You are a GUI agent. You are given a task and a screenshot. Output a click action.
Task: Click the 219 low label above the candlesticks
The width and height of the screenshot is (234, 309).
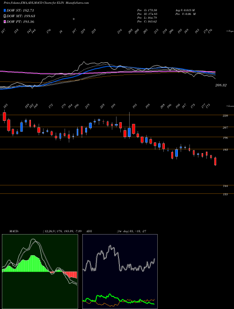click(87, 106)
